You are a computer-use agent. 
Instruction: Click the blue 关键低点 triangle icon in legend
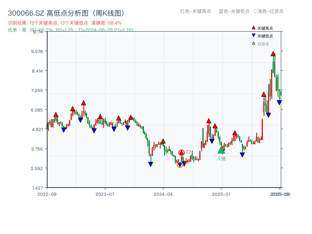pyautogui.click(x=253, y=35)
